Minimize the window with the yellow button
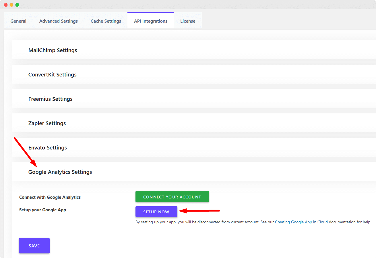376x258 pixels. (11, 5)
